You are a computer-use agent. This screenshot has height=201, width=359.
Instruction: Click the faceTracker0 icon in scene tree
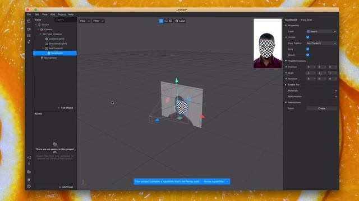pyautogui.click(x=47, y=49)
